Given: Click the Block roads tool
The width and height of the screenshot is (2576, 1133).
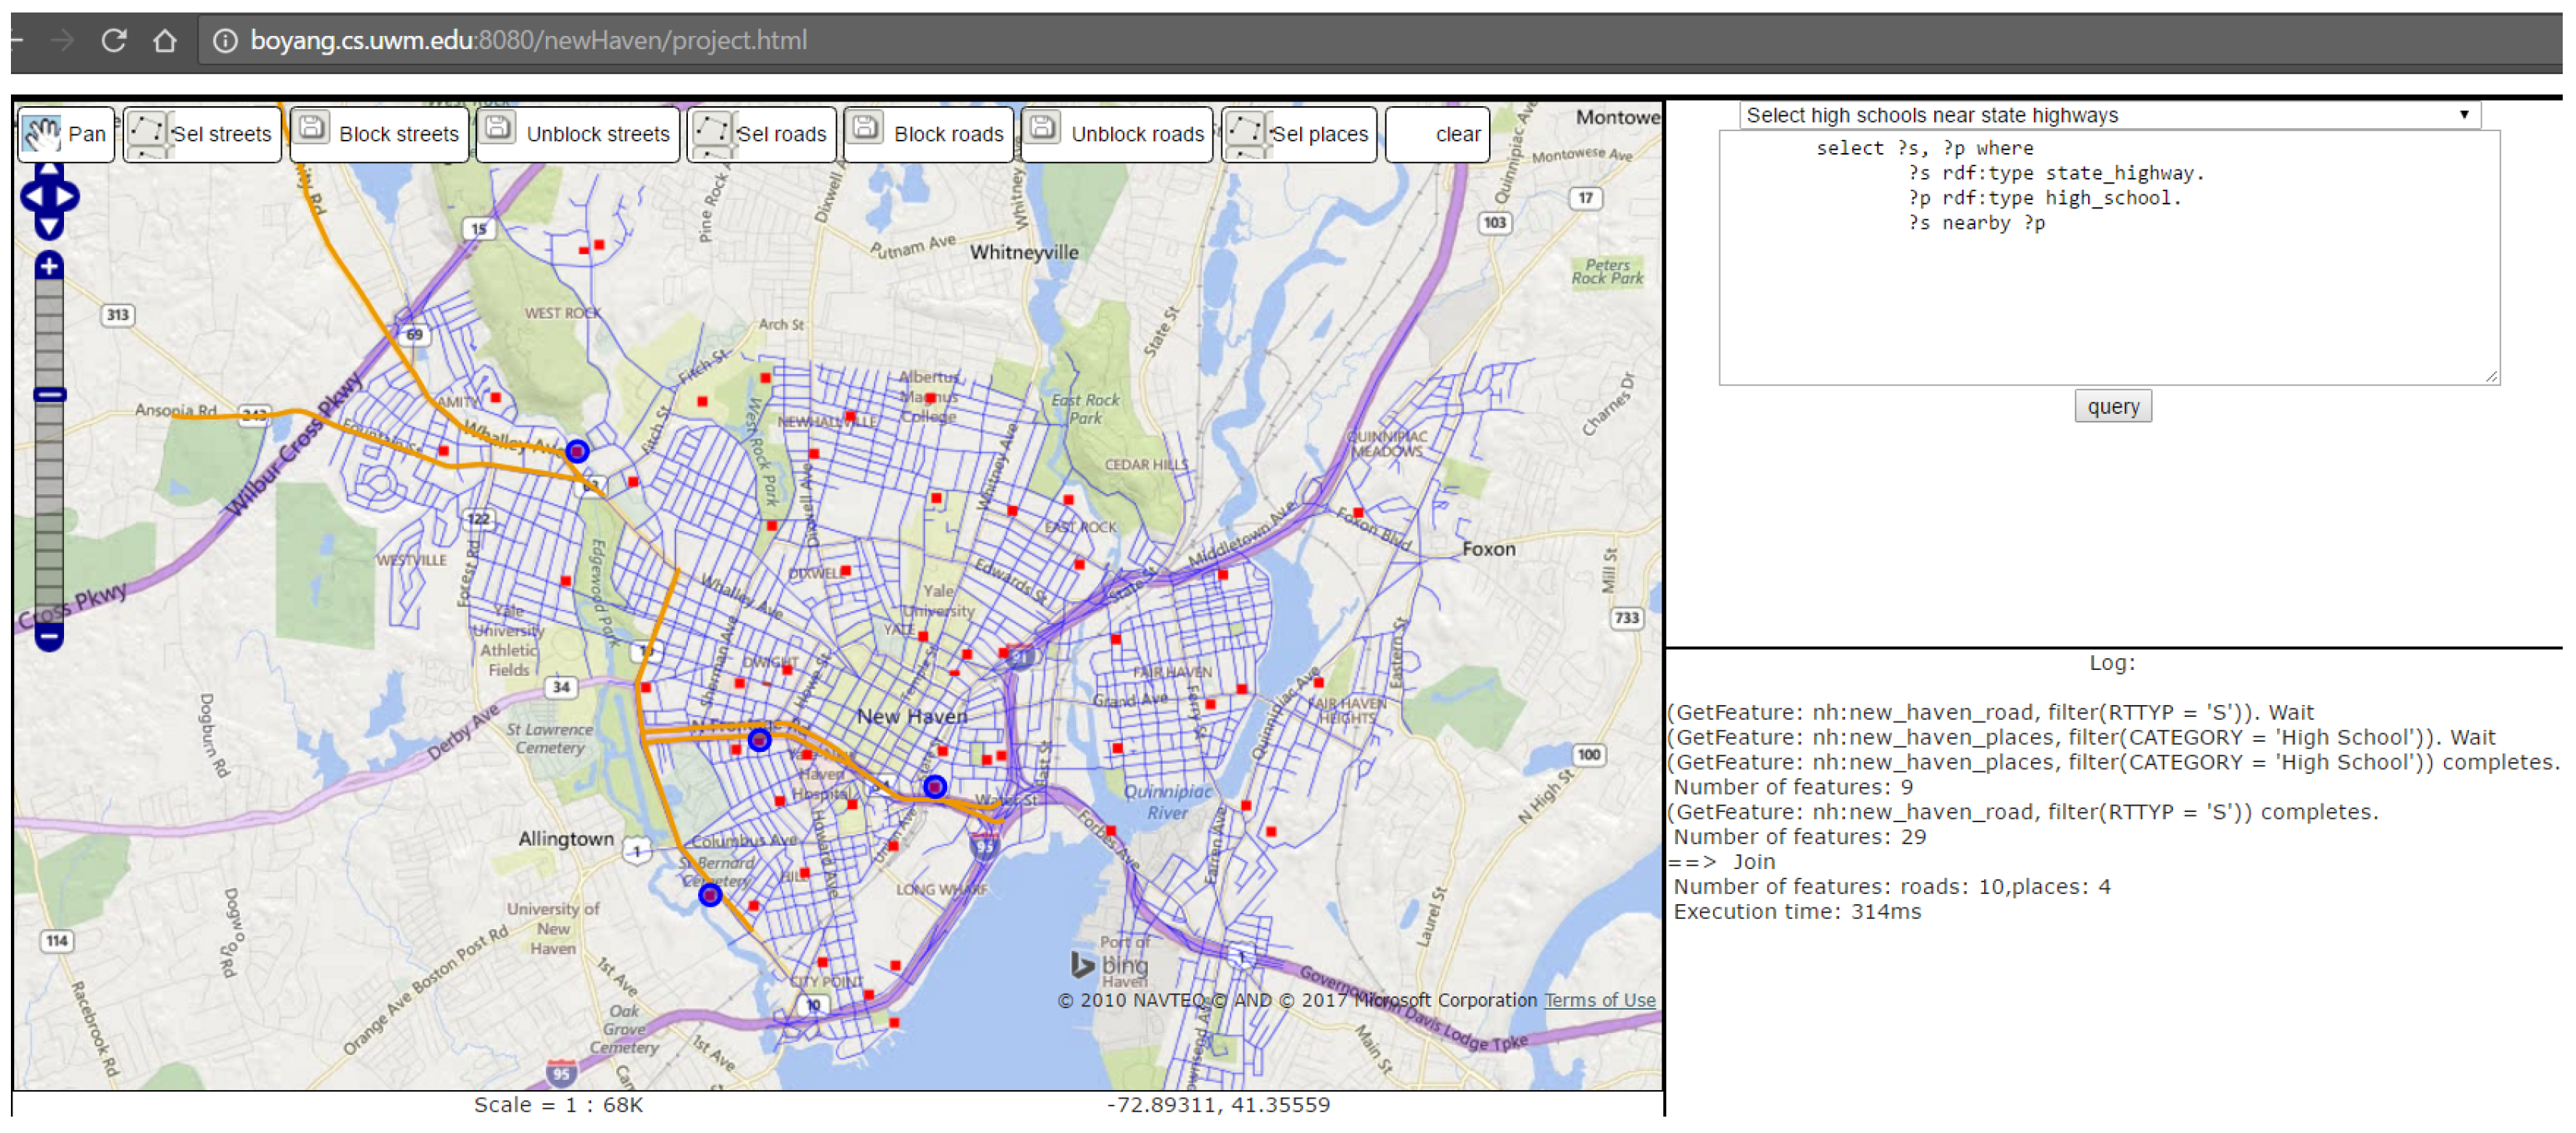Looking at the screenshot, I should point(928,134).
